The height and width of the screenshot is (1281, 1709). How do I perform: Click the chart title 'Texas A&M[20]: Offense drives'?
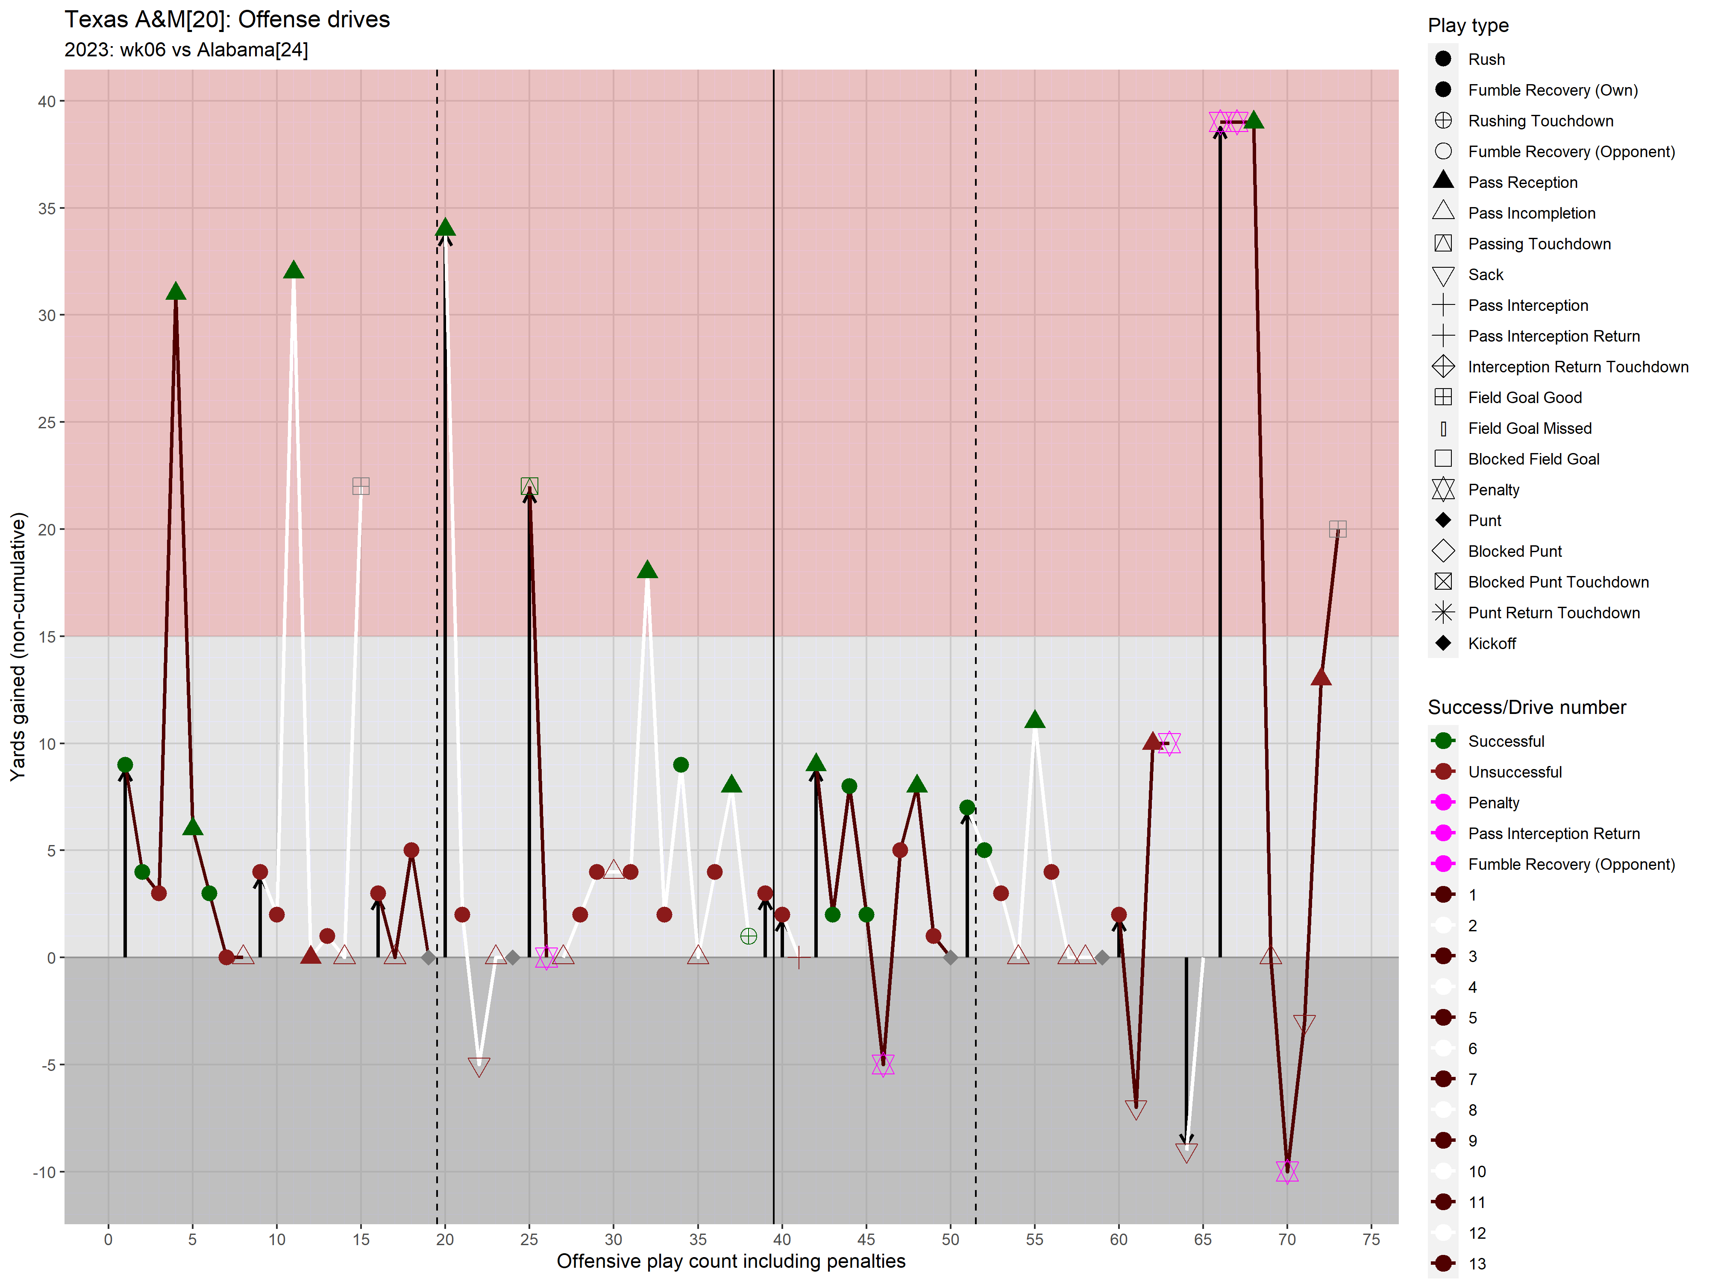[x=227, y=19]
